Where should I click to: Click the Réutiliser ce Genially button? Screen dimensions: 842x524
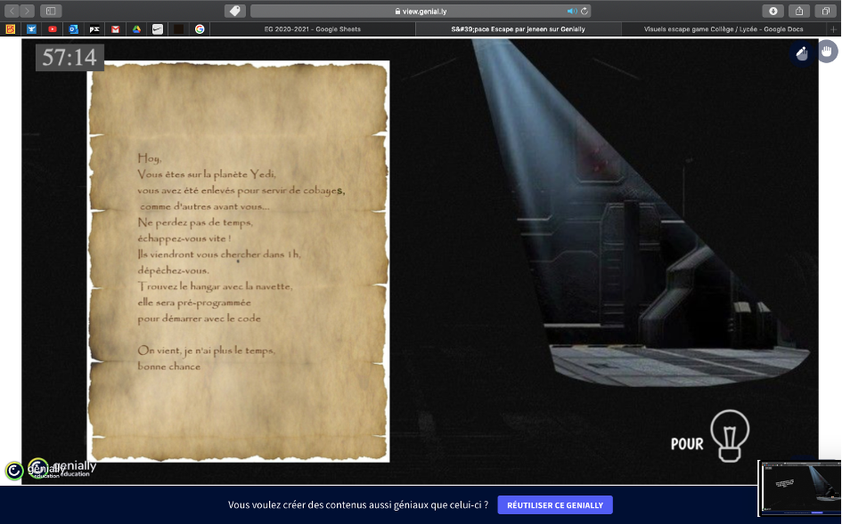coord(555,505)
